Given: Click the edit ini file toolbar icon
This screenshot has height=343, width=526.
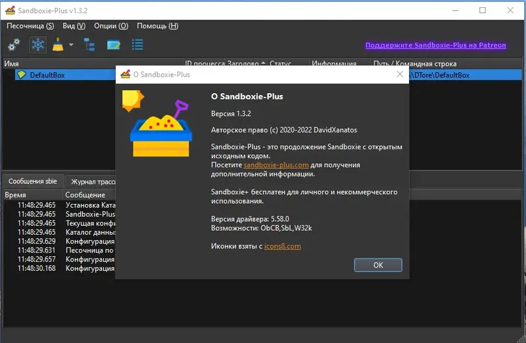Looking at the screenshot, I should point(113,45).
